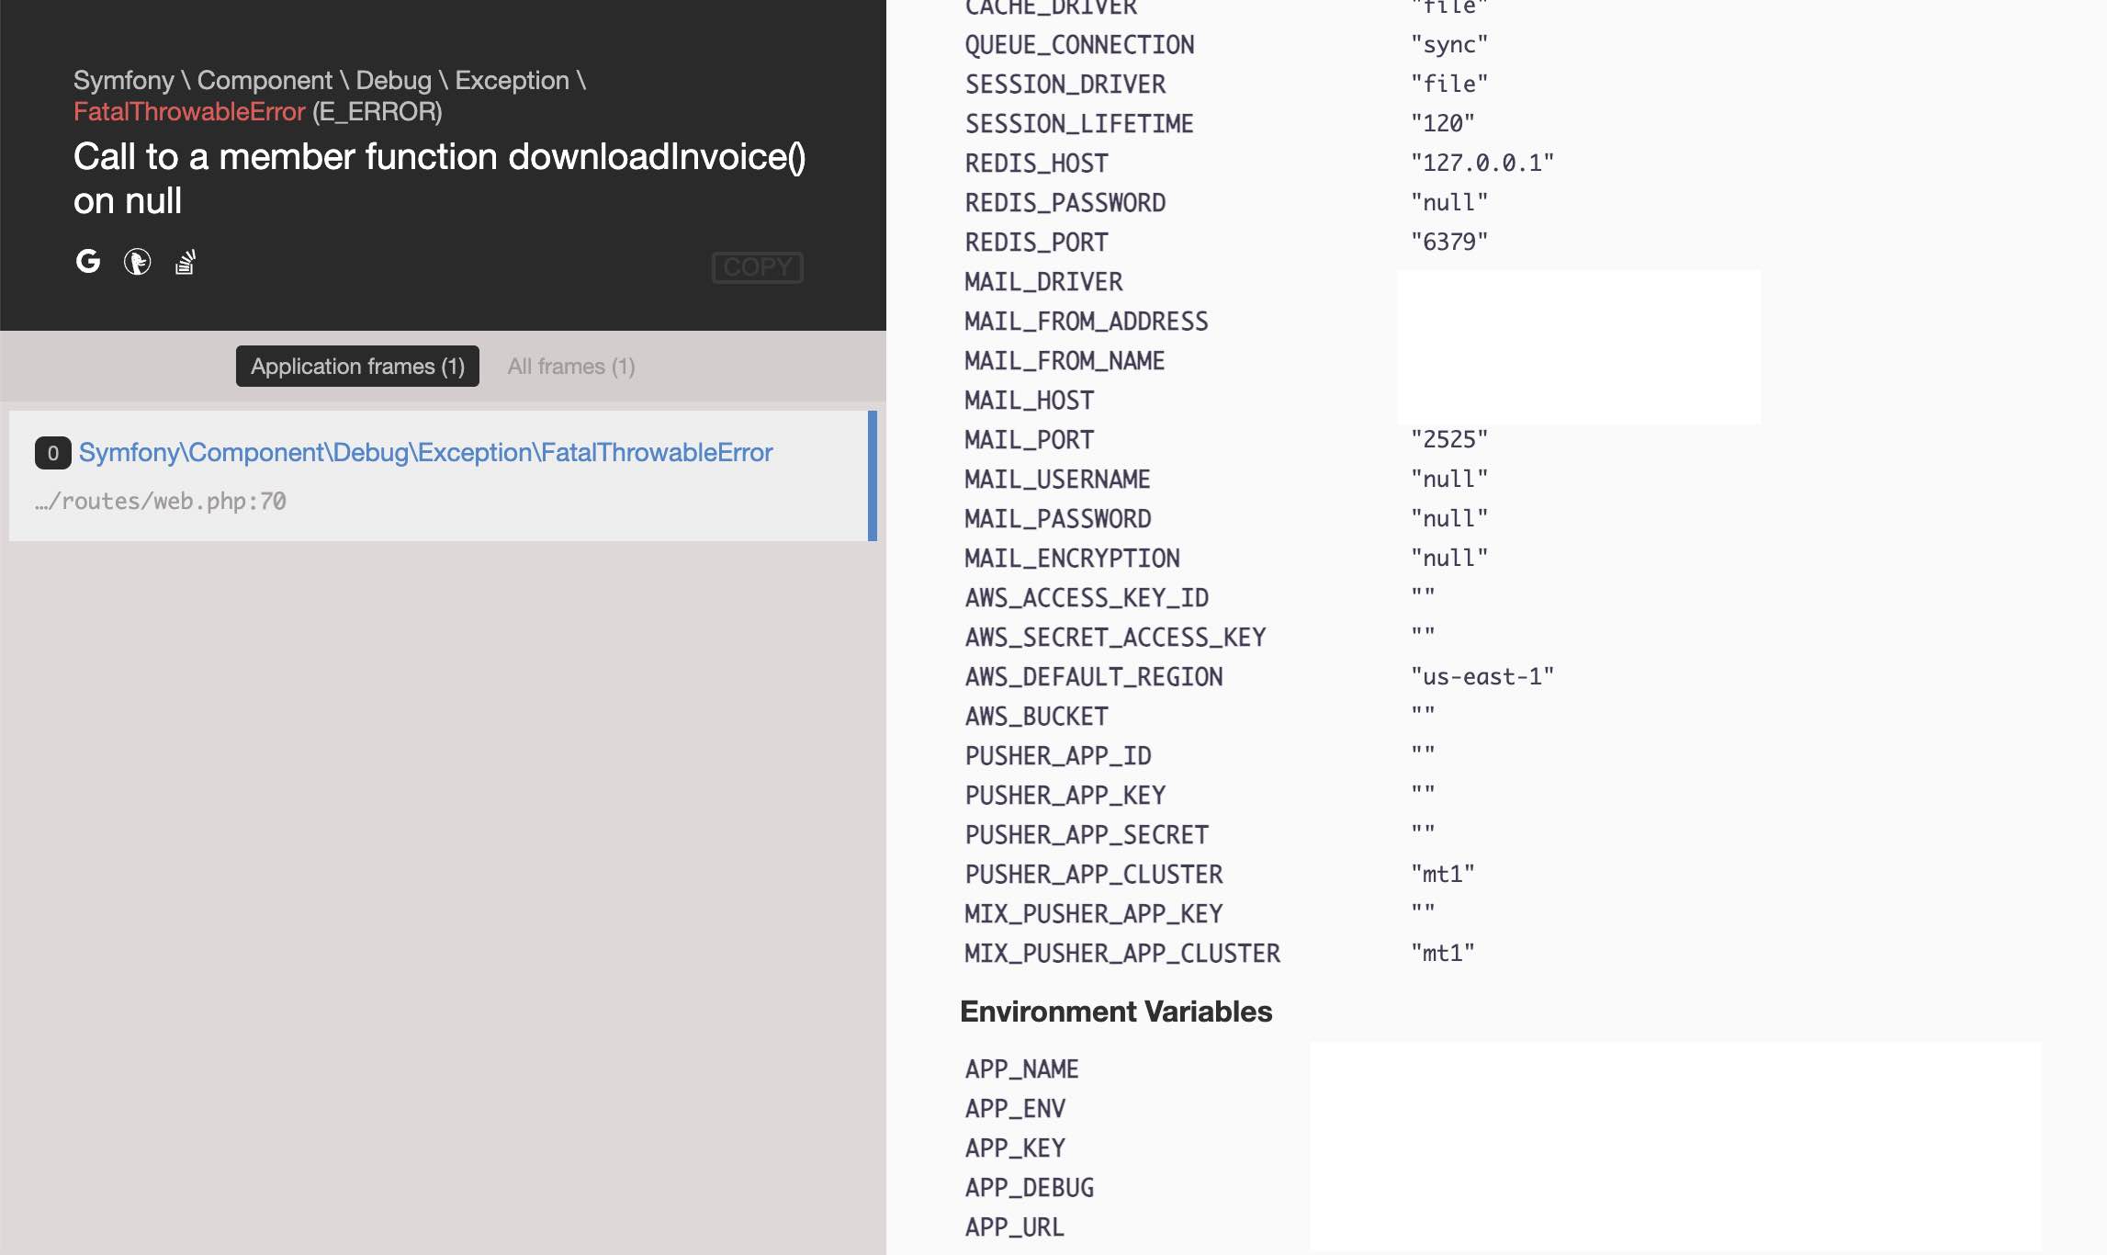2107x1255 pixels.
Task: Click the QUEUE_CONNECTION variable name
Action: [x=1079, y=44]
